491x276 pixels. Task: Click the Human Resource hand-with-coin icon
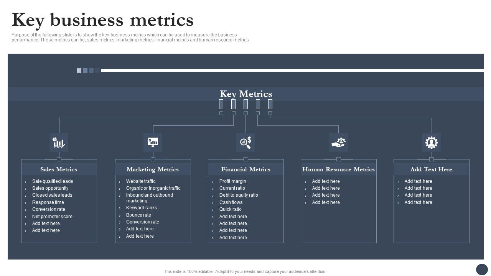pos(339,142)
